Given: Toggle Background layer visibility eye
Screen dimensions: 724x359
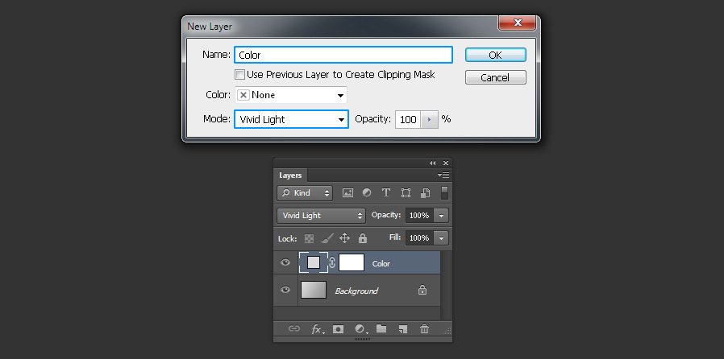Looking at the screenshot, I should pos(286,290).
